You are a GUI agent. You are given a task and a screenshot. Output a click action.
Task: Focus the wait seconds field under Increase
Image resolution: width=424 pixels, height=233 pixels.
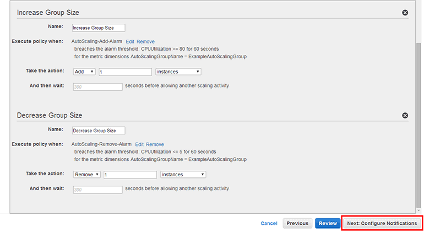pyautogui.click(x=97, y=86)
